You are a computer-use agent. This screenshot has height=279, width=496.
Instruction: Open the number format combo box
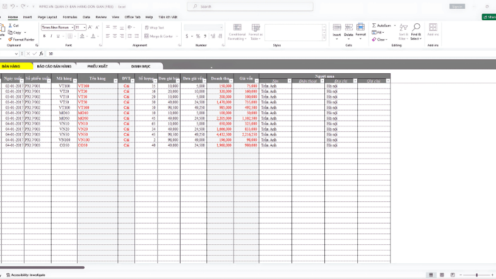(203, 28)
